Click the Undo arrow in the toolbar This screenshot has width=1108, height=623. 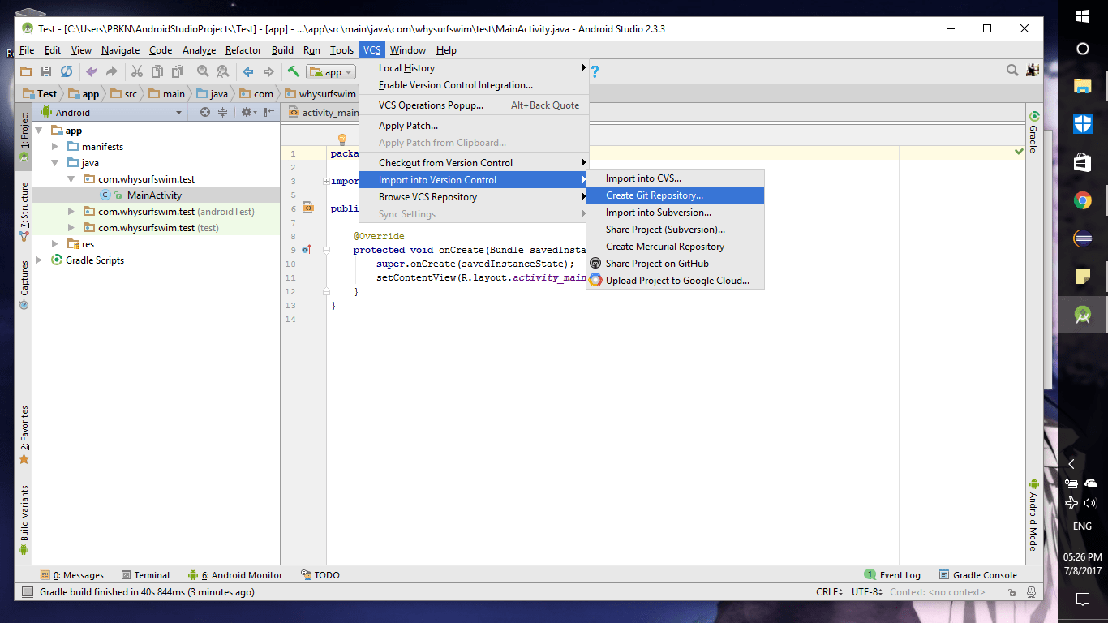click(92, 71)
